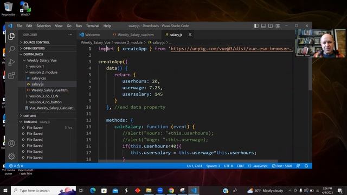The width and height of the screenshot is (347, 195).
Task: Open Run and Debug view
Action: 11,62
